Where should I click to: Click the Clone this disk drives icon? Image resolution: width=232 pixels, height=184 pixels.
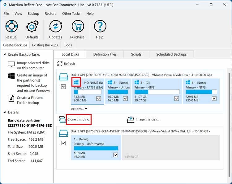click(x=62, y=119)
